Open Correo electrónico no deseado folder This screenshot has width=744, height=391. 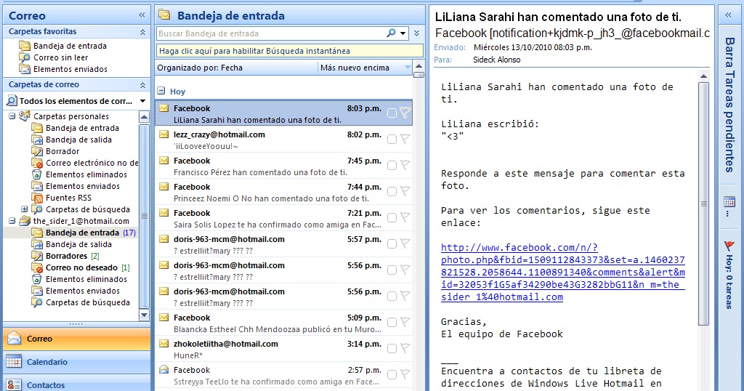pyautogui.click(x=85, y=163)
